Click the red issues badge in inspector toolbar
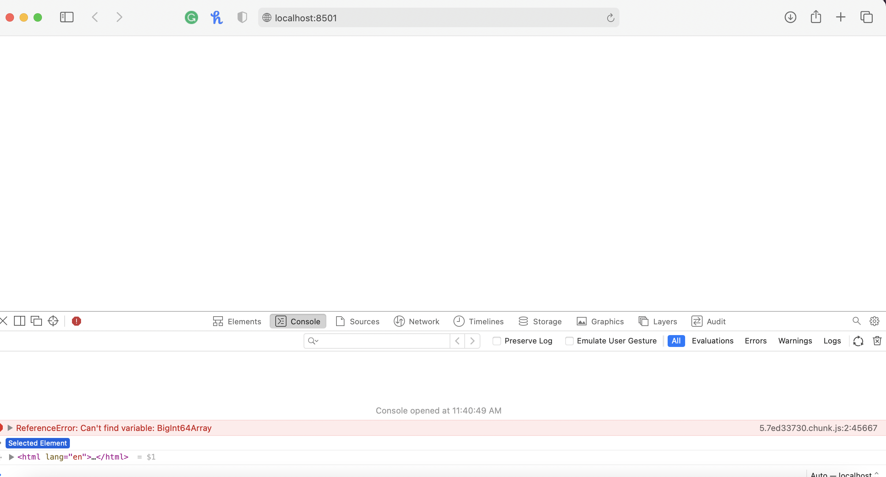This screenshot has height=477, width=886. click(76, 321)
